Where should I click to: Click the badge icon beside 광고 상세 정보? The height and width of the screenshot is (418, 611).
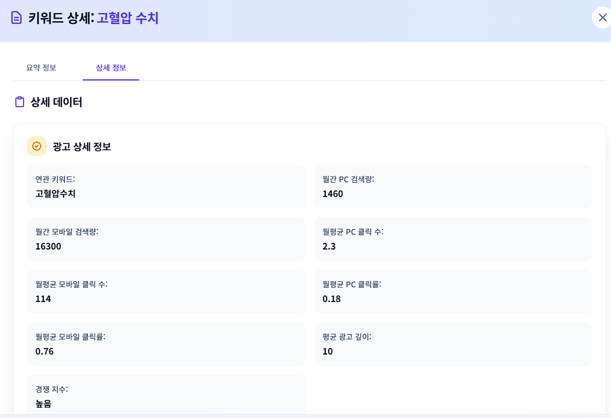click(37, 146)
